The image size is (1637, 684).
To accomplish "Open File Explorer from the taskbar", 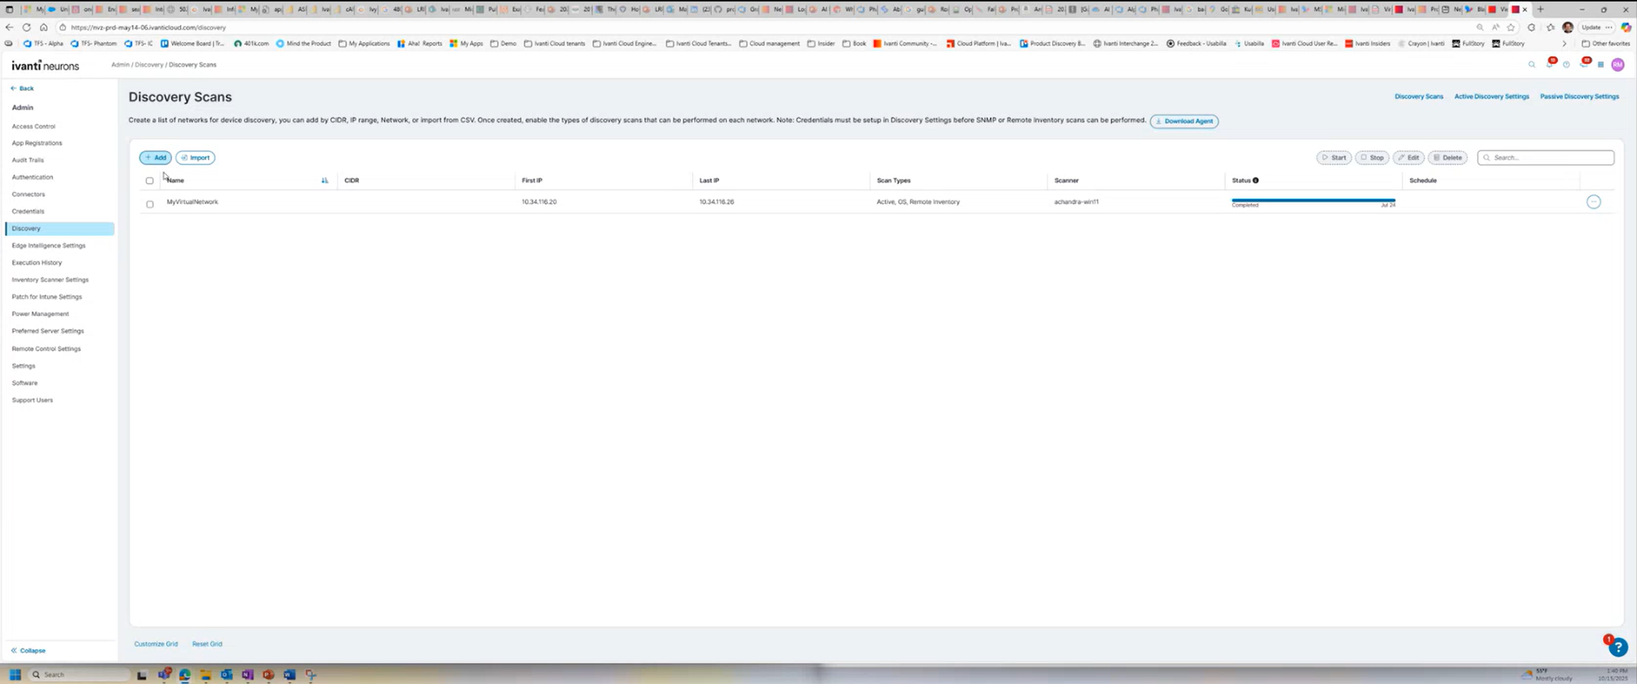I will pos(206,674).
